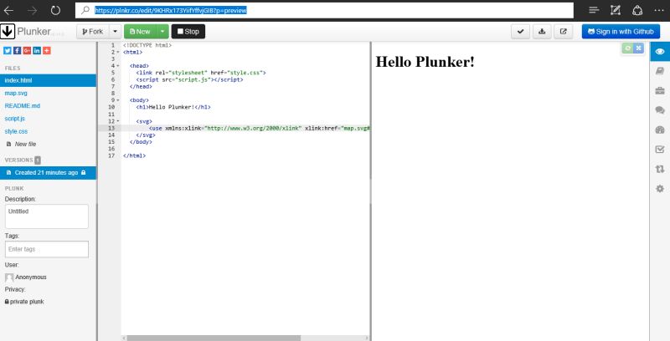Collapse the html tag fold on line 2
This screenshot has width=670, height=341.
point(118,52)
